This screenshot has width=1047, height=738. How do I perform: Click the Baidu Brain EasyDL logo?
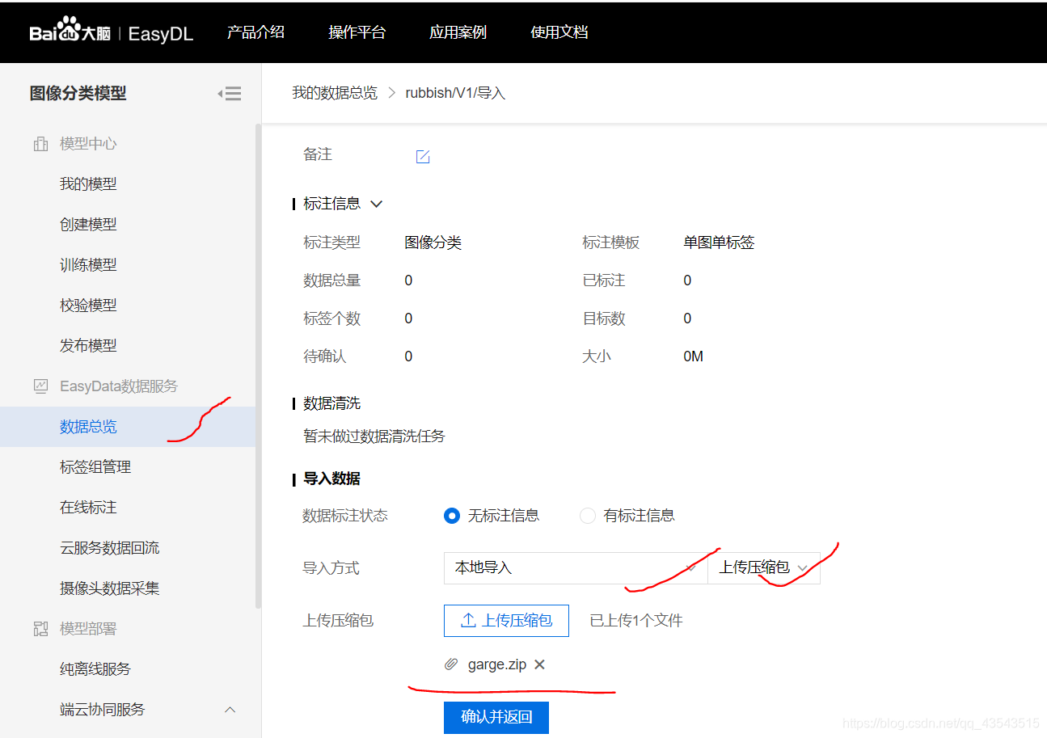tap(112, 32)
